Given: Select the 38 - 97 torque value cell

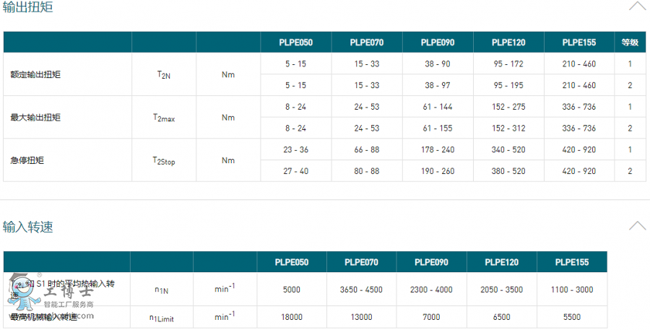Looking at the screenshot, I should tap(437, 85).
